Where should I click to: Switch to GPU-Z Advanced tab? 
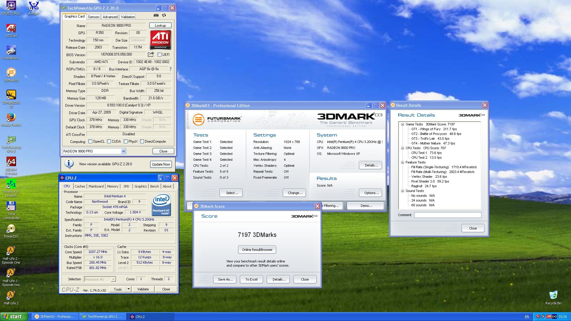coord(110,17)
